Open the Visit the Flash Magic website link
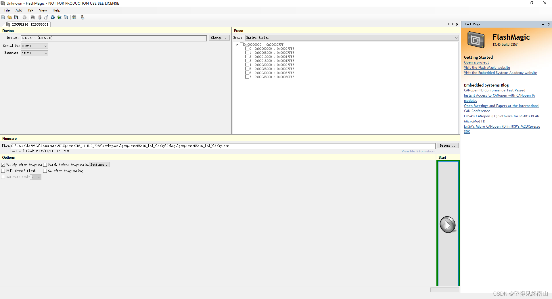552x299 pixels. [487, 68]
